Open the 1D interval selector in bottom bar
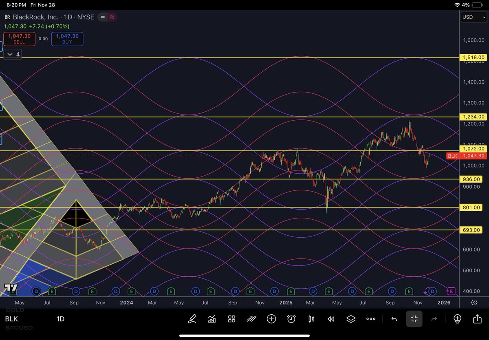The height and width of the screenshot is (340, 489). [x=60, y=319]
